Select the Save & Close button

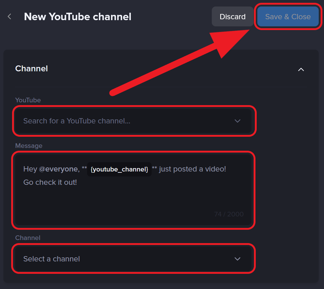[x=288, y=16]
